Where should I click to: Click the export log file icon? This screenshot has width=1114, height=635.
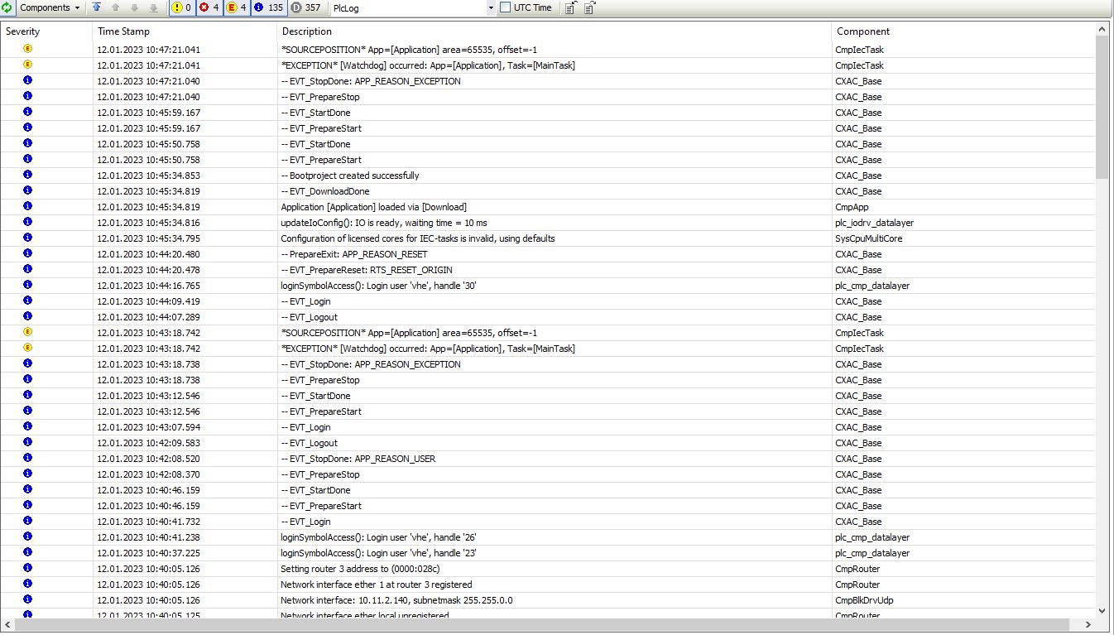pyautogui.click(x=570, y=7)
